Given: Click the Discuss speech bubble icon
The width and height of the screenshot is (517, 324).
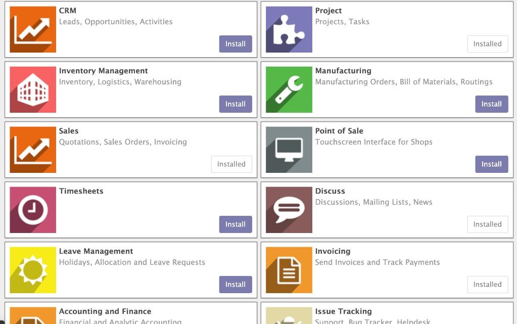Looking at the screenshot, I should pyautogui.click(x=289, y=210).
